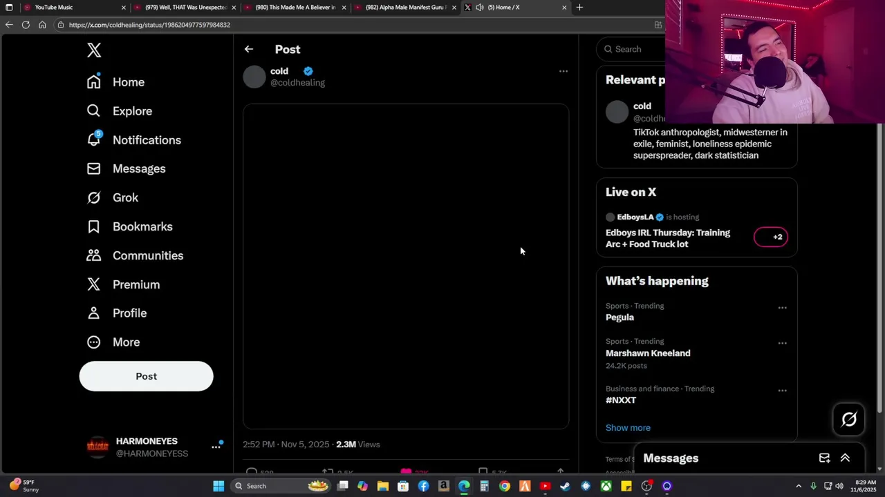885x497 pixels.
Task: Open the Edboys IRL Thursday live space
Action: 668,238
